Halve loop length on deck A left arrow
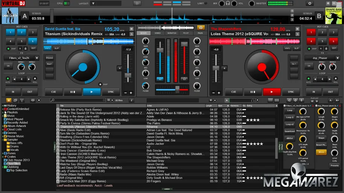 tap(14, 79)
